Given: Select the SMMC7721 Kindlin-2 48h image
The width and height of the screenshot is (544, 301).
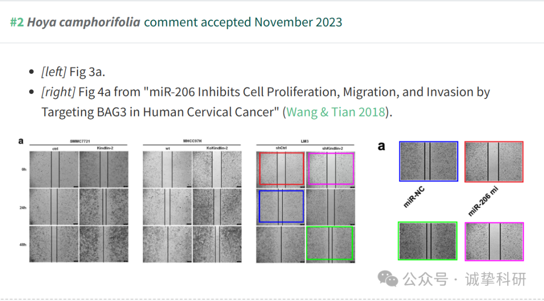Looking at the screenshot, I should coord(104,244).
